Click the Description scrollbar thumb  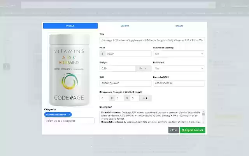point(203,114)
